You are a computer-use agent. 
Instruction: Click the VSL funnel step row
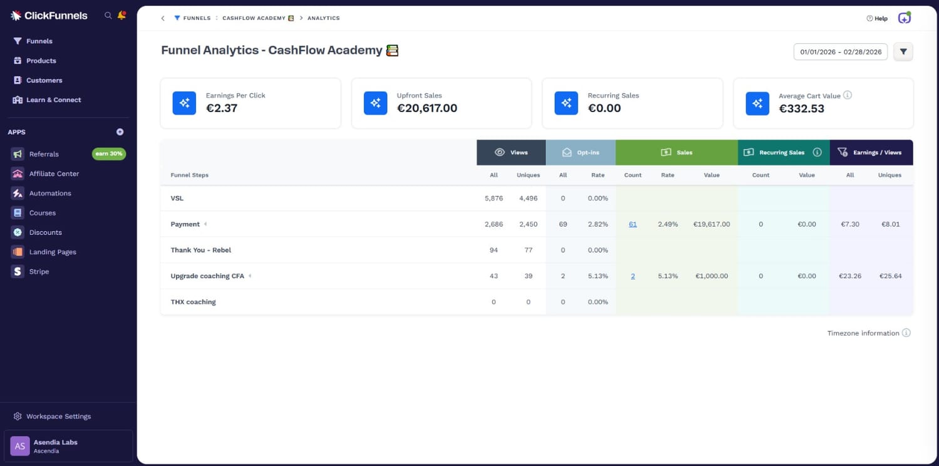pyautogui.click(x=536, y=198)
